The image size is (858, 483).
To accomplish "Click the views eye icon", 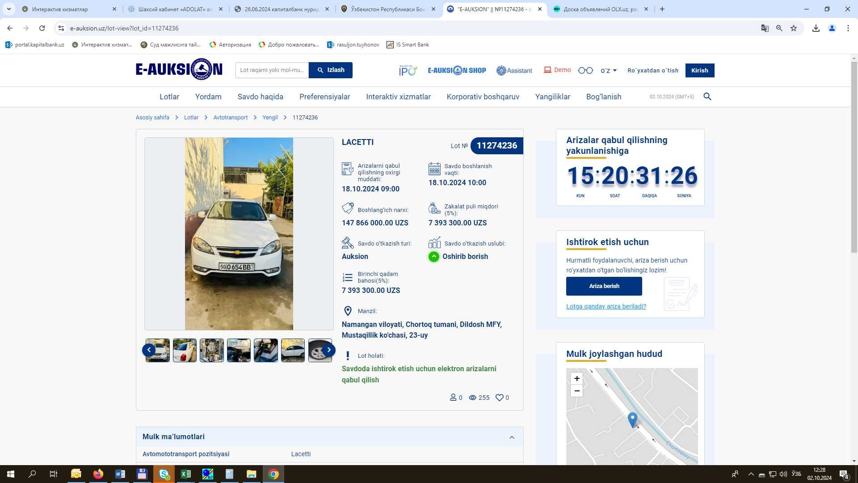I will [x=472, y=398].
